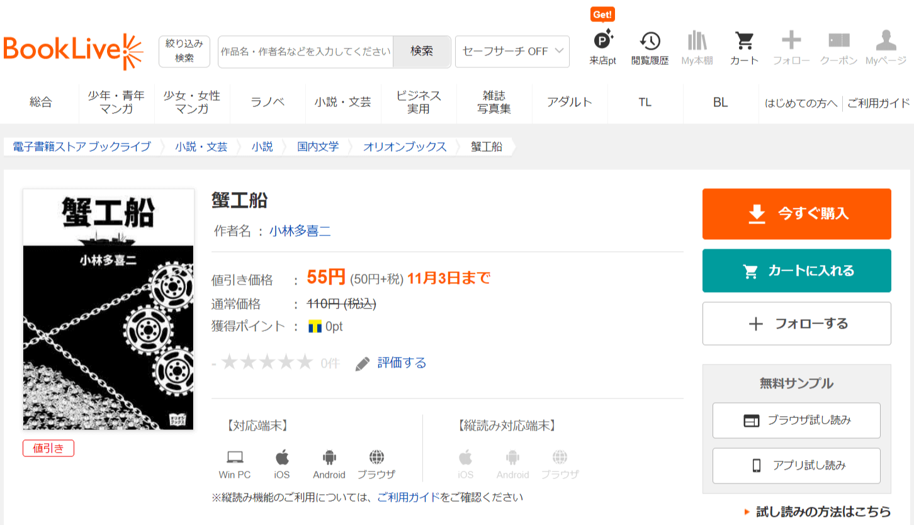Rate the book using the star rating
The width and height of the screenshot is (914, 525).
click(267, 363)
